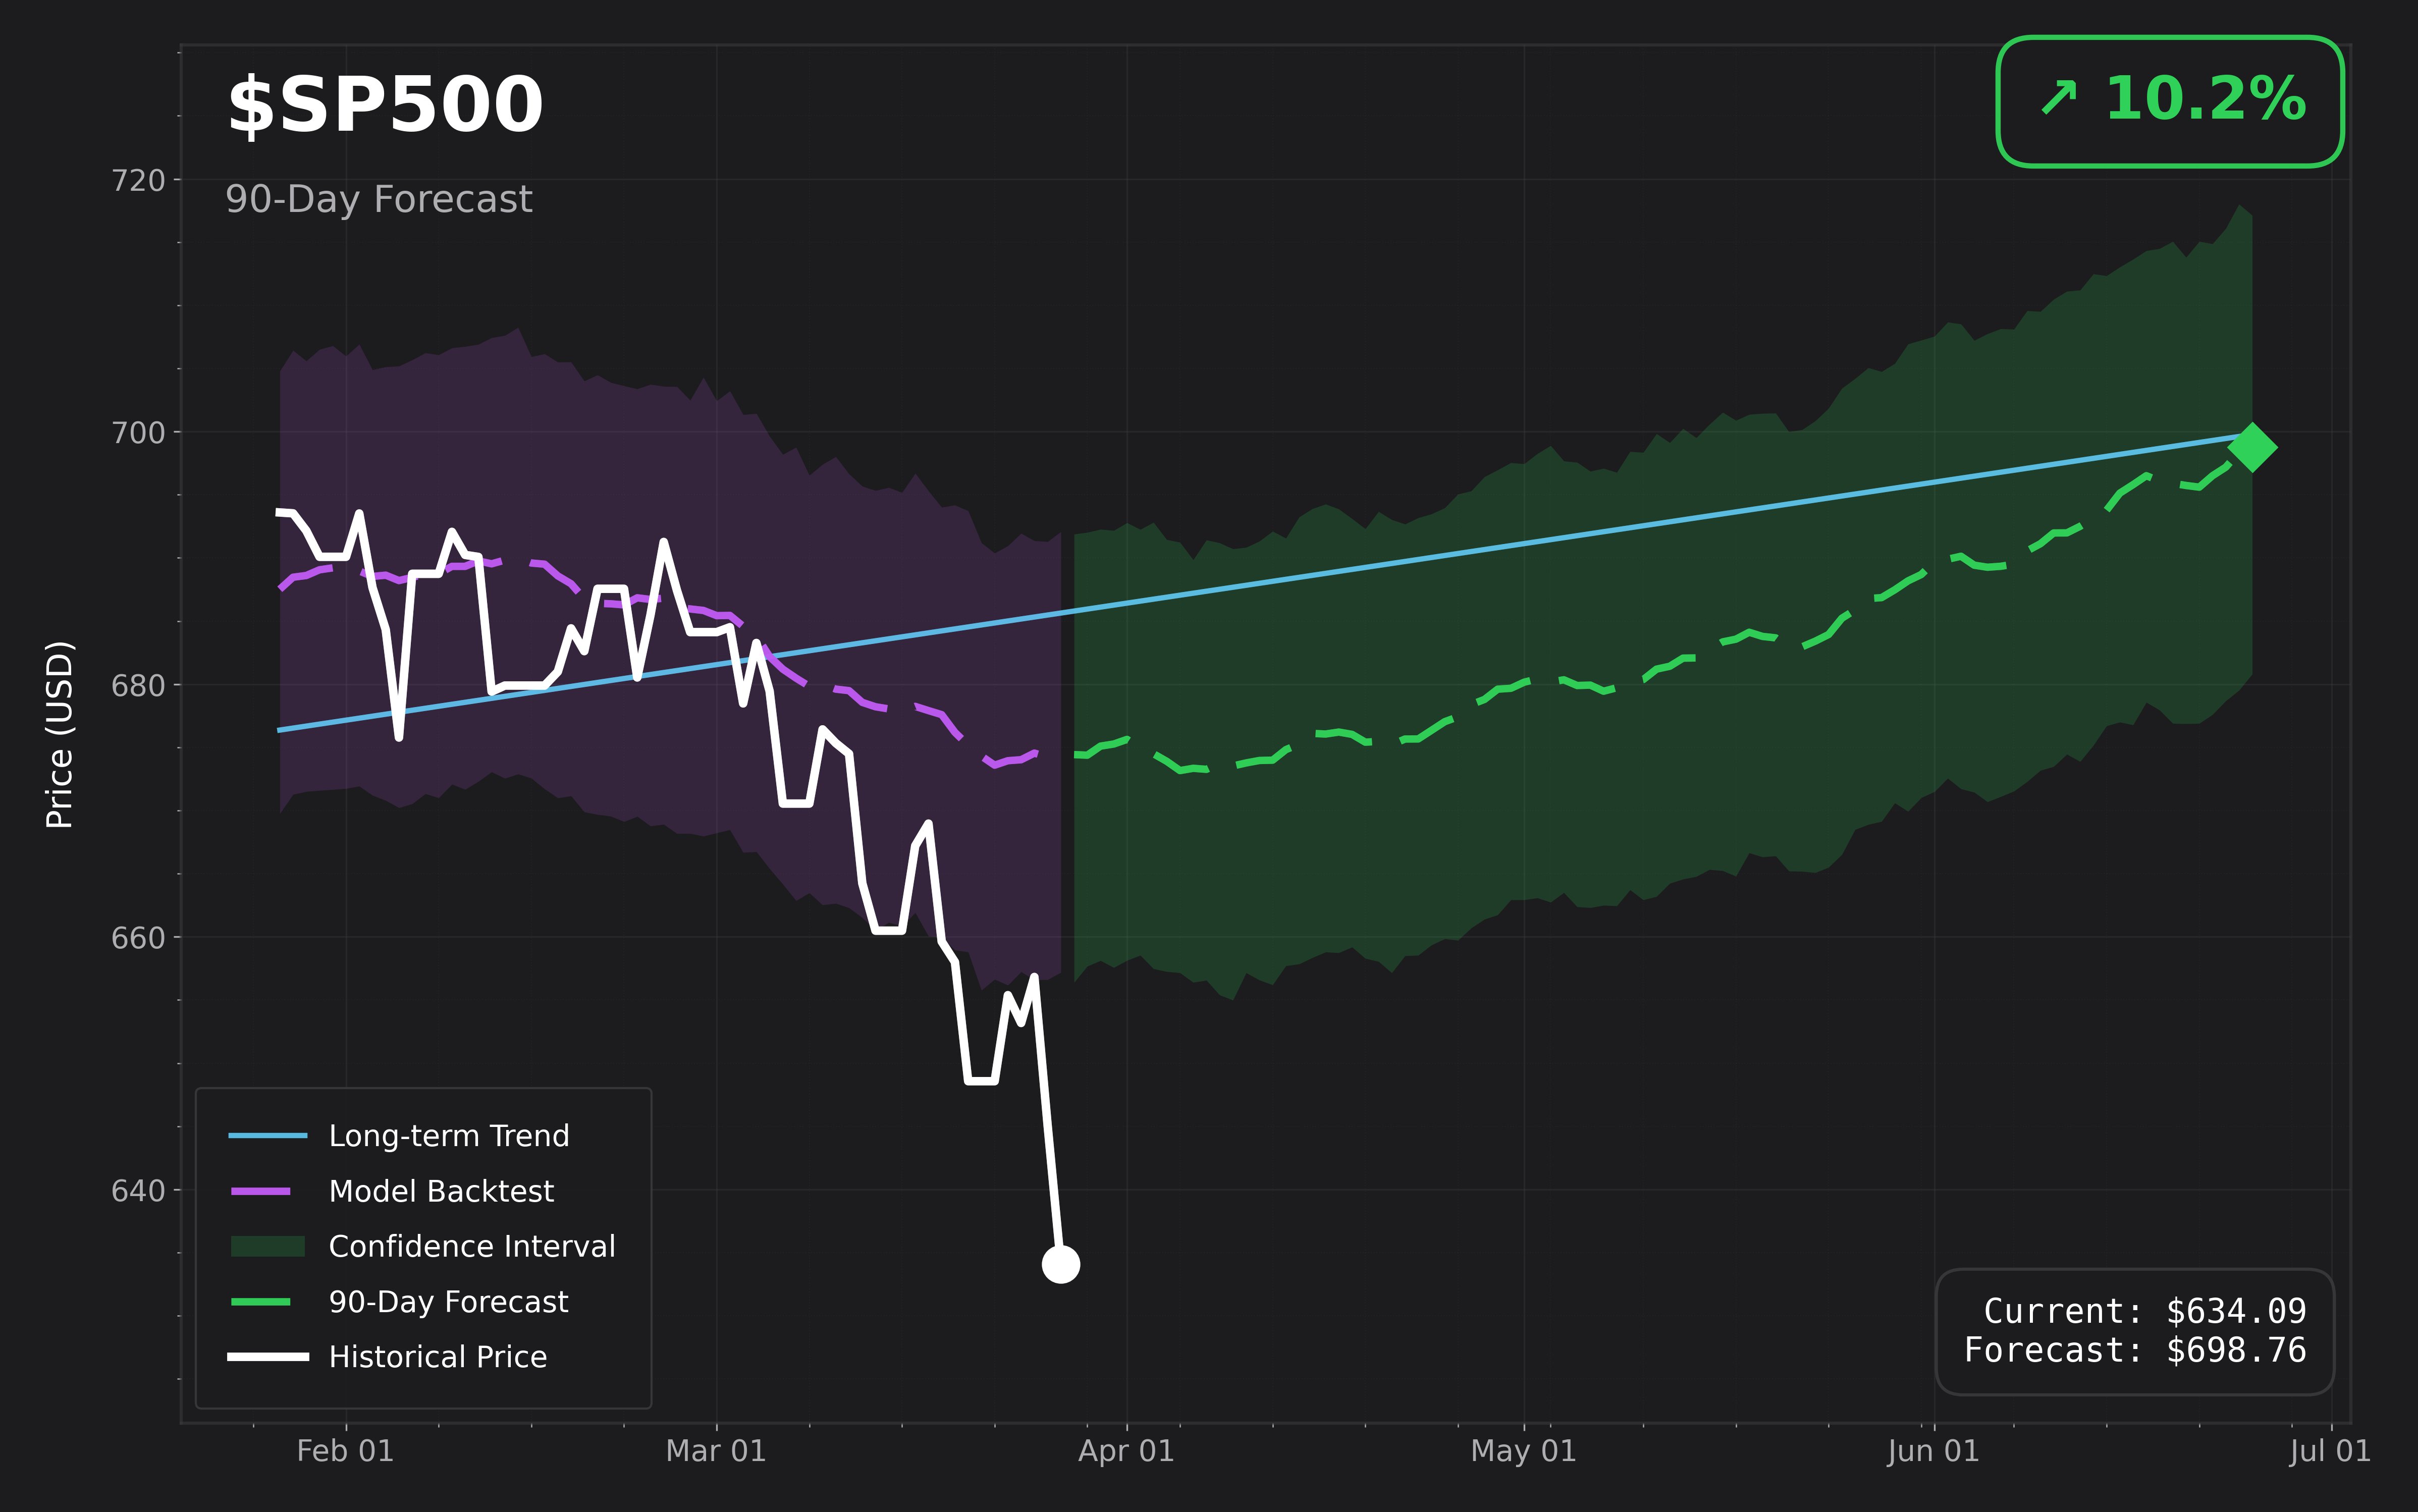Click the 90-Day Forecast subtitle text
2418x1512 pixels.
pos(379,199)
